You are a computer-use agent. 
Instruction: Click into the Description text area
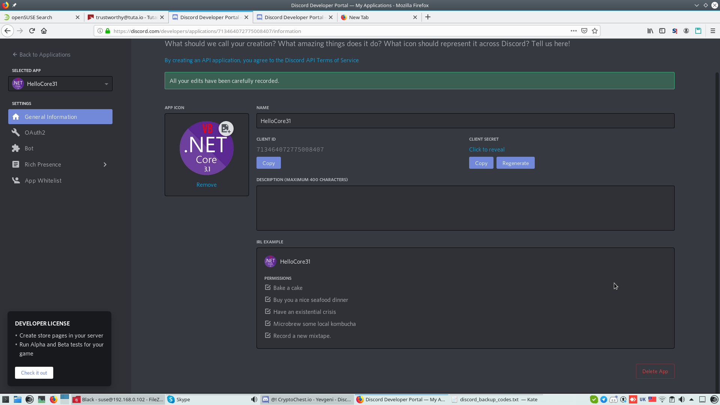[465, 208]
